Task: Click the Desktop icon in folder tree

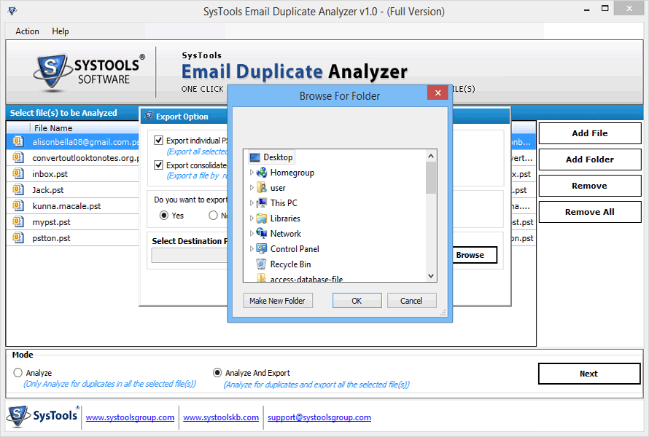Action: (255, 157)
